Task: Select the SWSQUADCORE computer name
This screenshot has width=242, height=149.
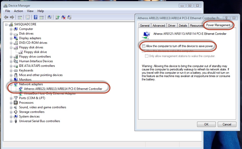Action: coord(25,24)
